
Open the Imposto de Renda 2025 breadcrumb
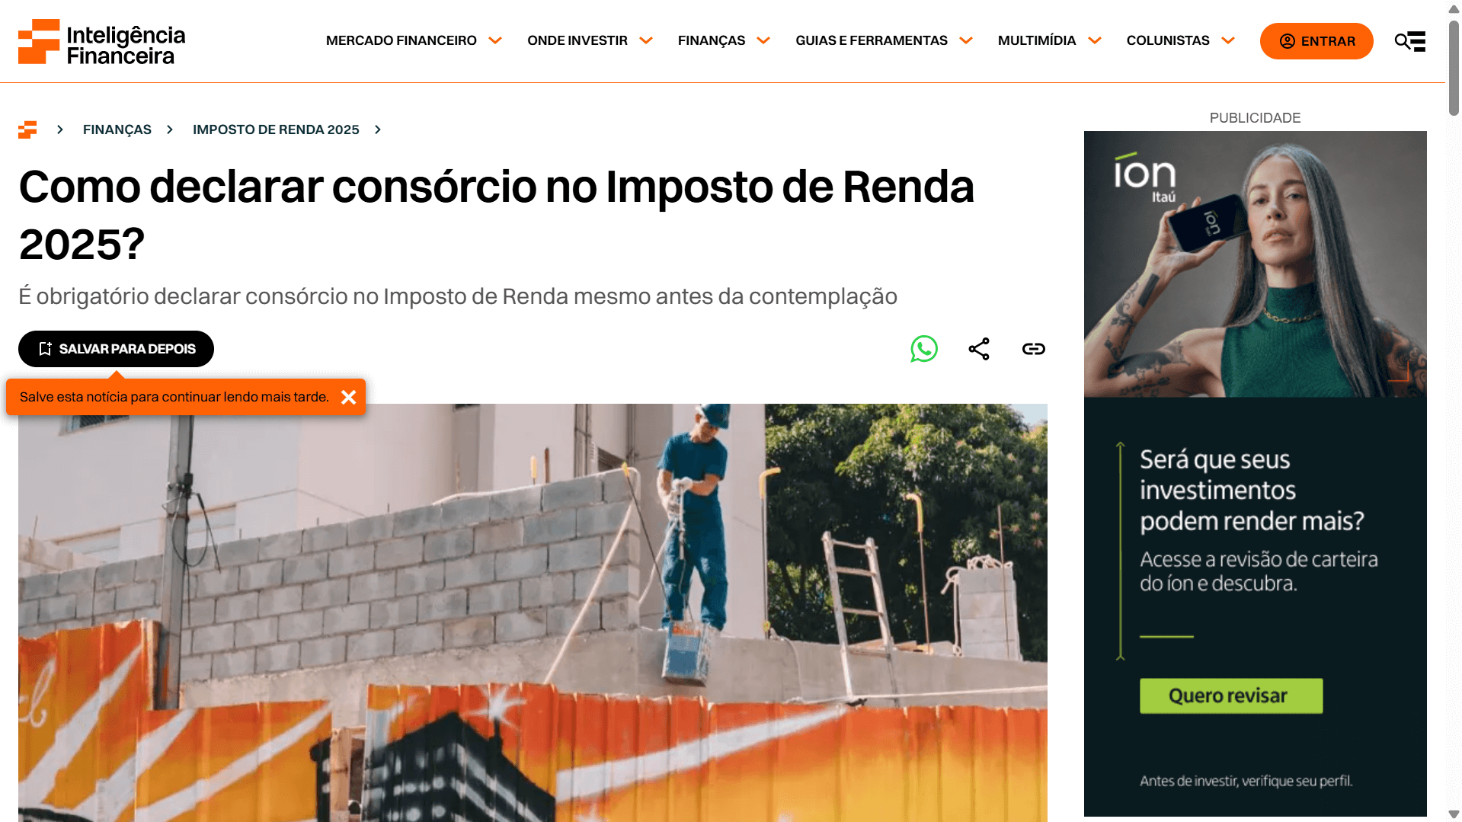click(x=276, y=130)
